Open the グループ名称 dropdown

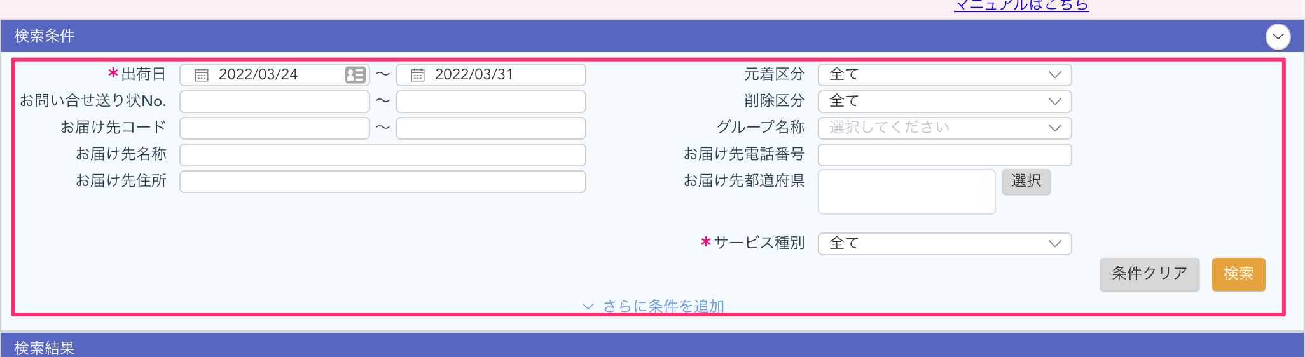944,128
